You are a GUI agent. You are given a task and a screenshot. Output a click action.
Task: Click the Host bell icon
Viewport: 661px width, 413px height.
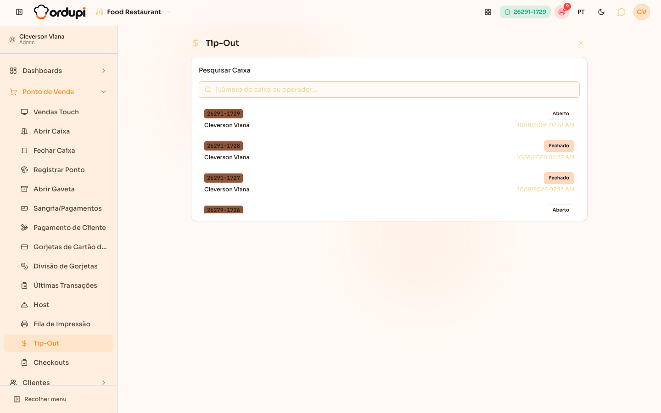point(24,305)
